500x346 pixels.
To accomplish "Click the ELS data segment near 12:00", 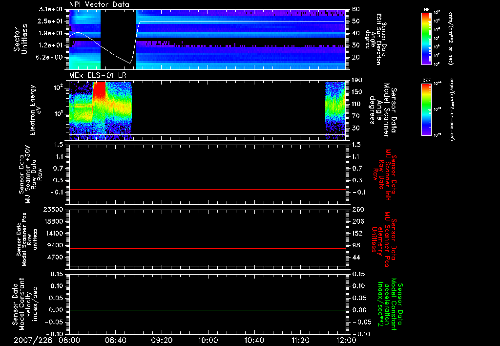I will [335, 111].
